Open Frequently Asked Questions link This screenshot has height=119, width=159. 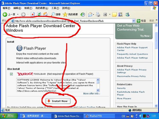132,54
